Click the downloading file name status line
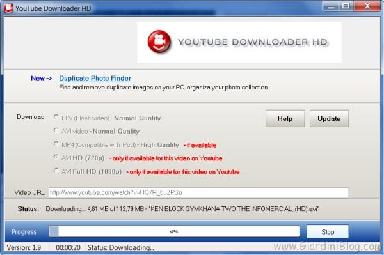 point(182,209)
